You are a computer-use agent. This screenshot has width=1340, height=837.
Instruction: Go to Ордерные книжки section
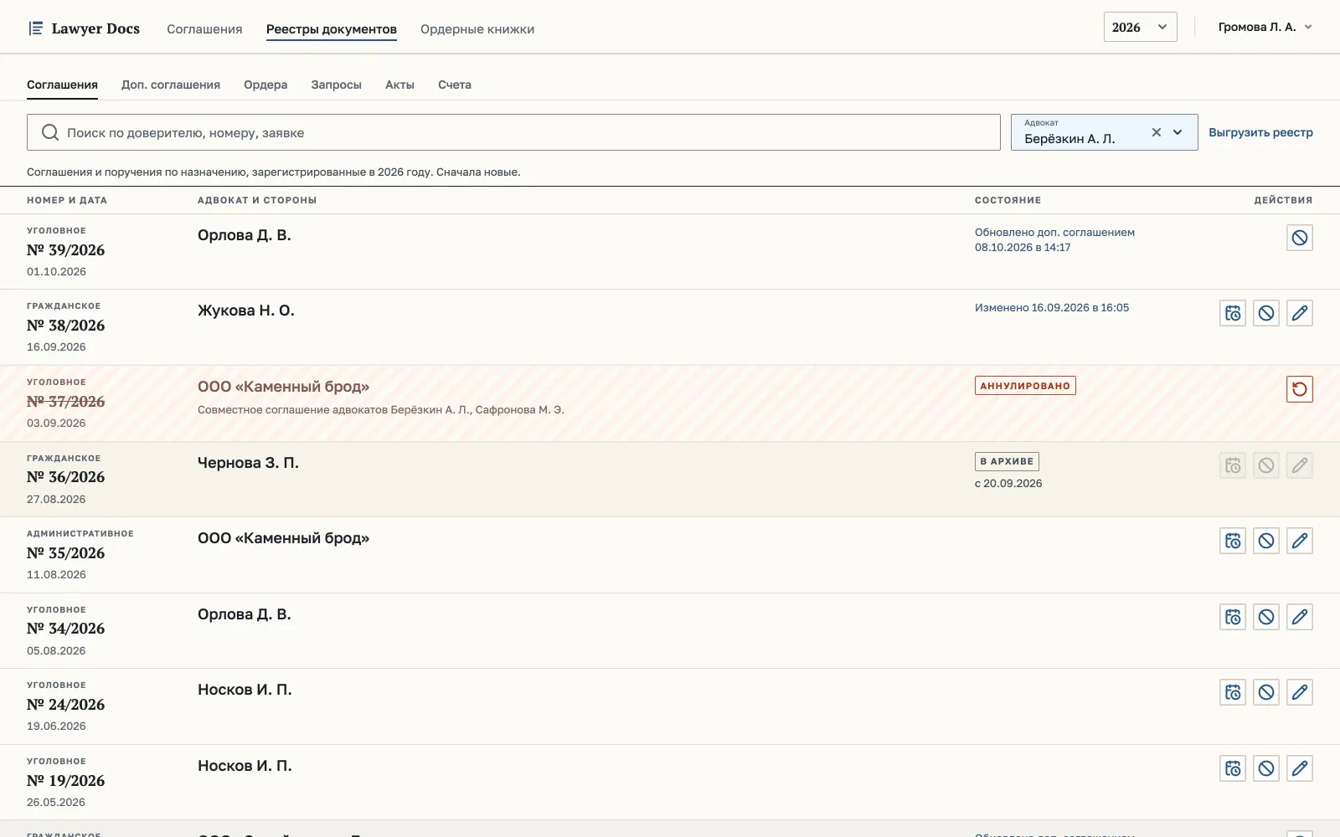click(477, 29)
